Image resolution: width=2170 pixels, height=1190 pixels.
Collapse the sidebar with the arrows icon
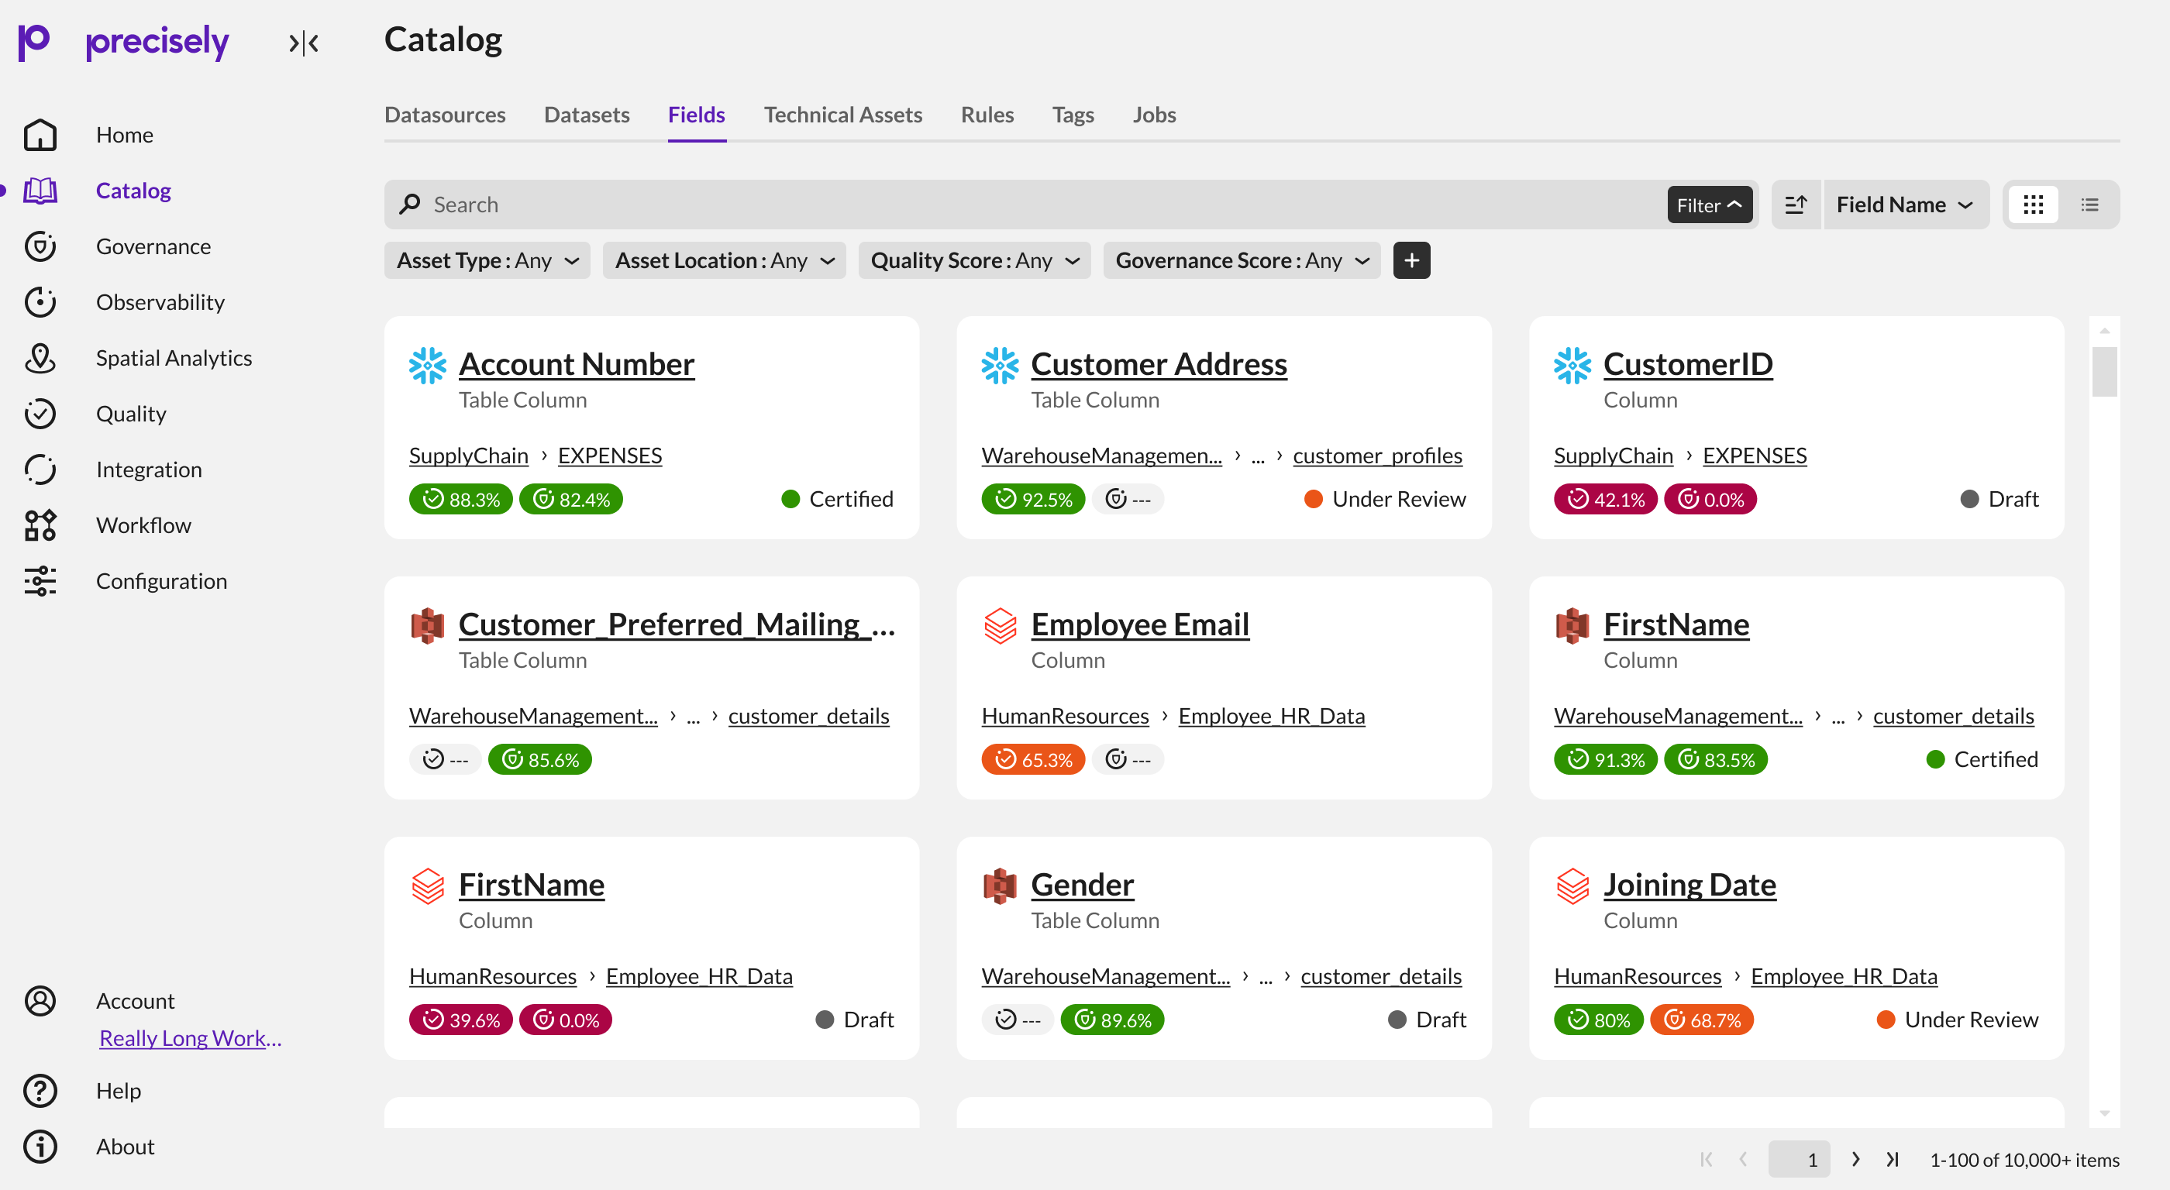click(303, 42)
